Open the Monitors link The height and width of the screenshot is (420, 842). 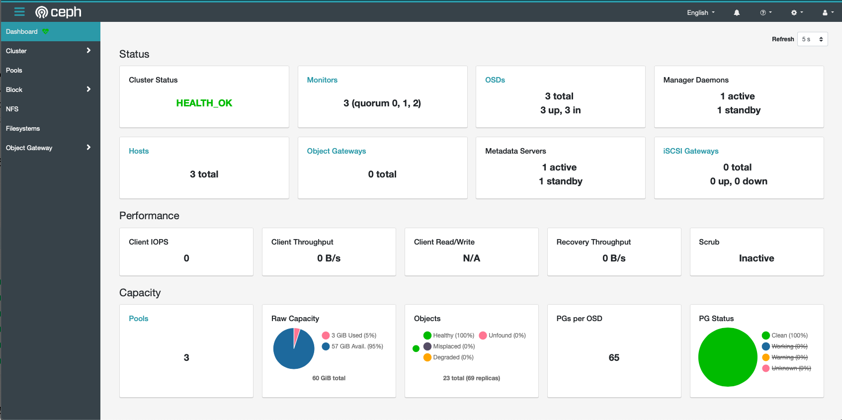point(322,80)
